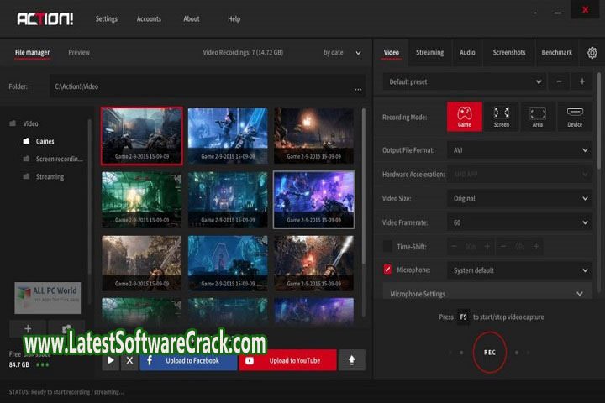Select the Device recording mode icon
This screenshot has height=403, width=605.
point(575,116)
